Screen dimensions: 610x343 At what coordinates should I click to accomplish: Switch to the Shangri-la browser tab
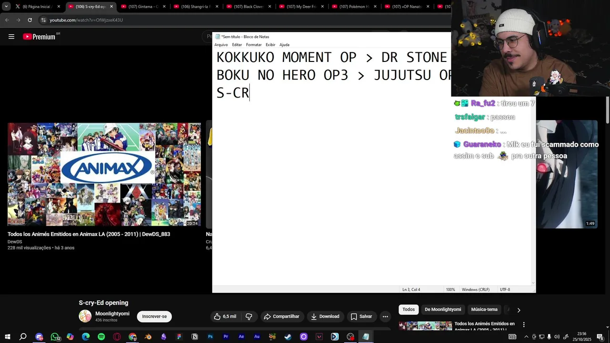[195, 7]
